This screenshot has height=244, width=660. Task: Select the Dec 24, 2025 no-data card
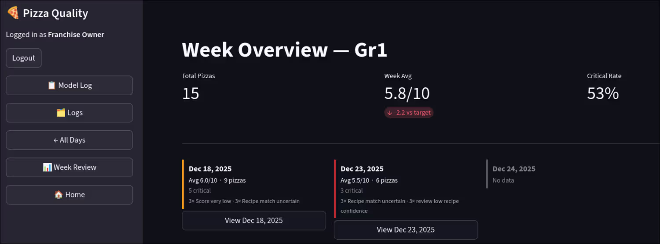(514, 174)
